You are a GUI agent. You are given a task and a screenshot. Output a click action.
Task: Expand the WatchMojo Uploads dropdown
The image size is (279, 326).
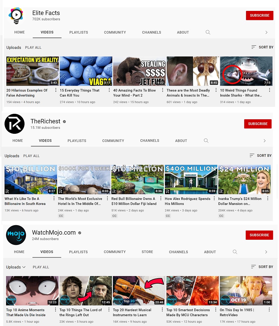tap(16, 267)
